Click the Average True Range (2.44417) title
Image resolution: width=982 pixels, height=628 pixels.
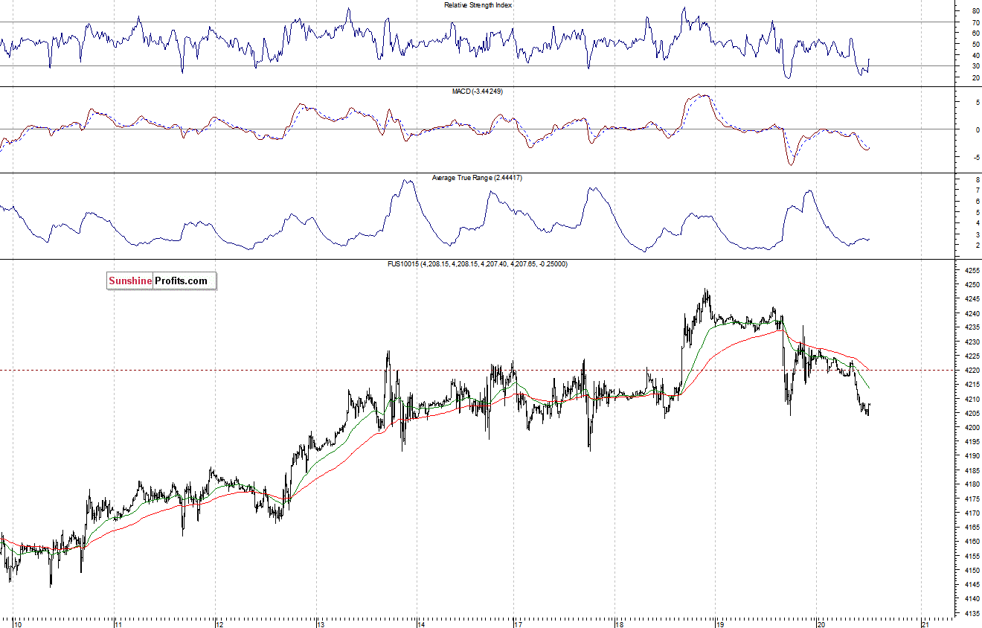tap(477, 178)
